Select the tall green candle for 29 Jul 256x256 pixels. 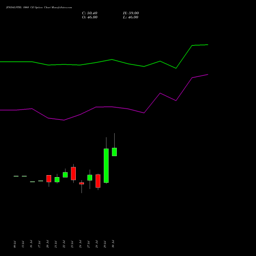tap(106, 165)
